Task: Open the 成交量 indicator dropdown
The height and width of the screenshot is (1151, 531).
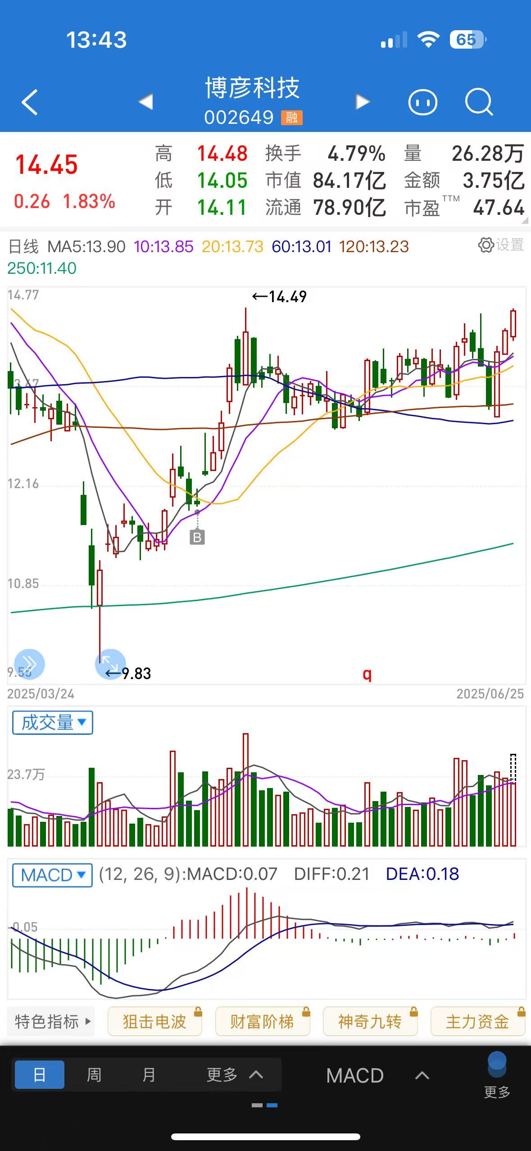Action: pos(53,723)
